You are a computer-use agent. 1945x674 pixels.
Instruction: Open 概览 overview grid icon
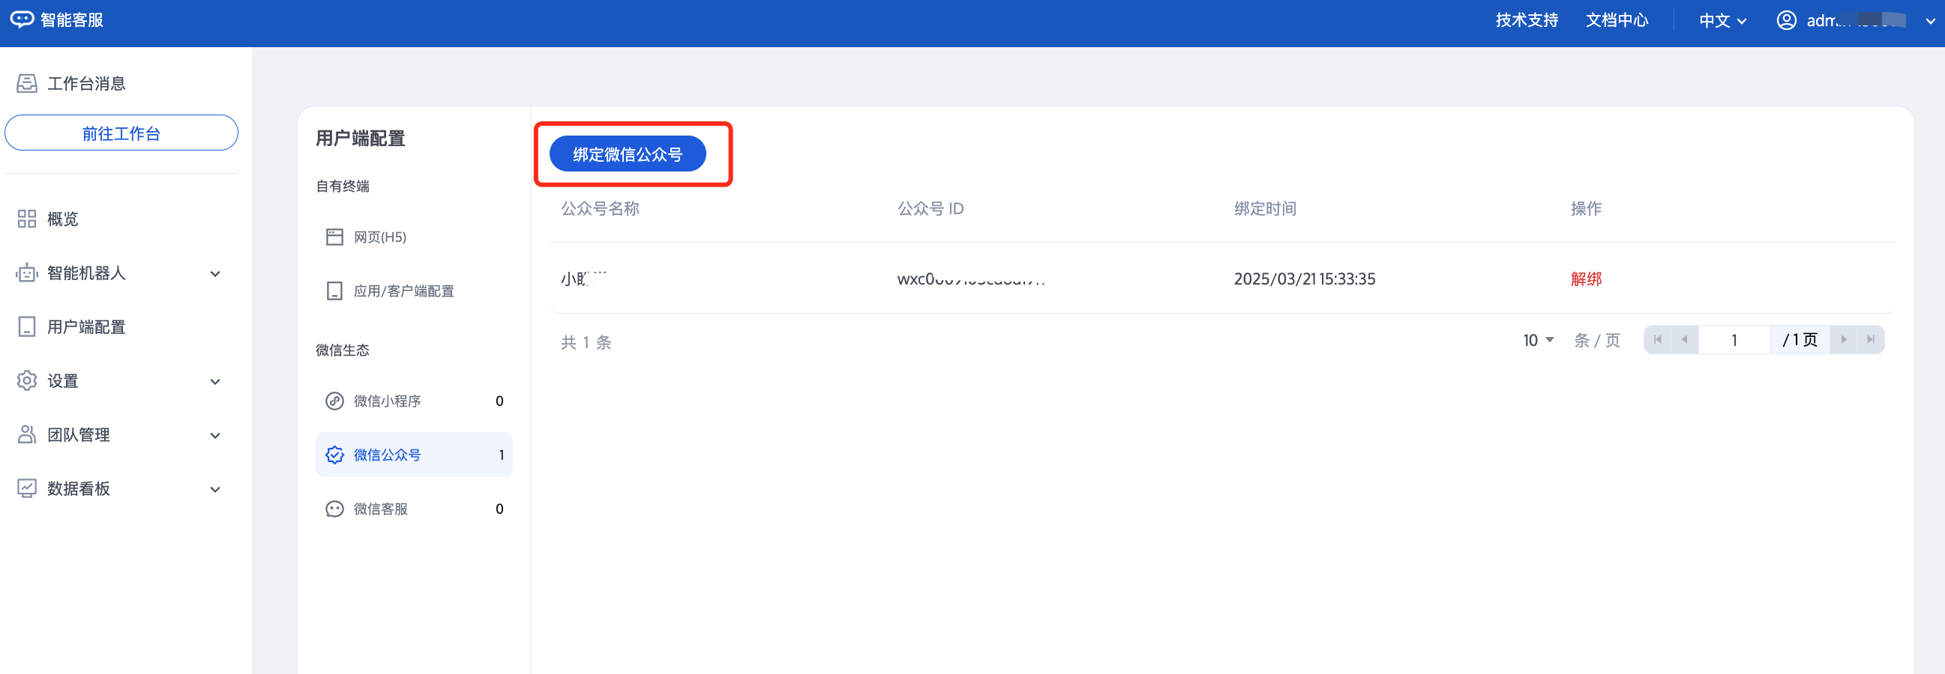(x=27, y=219)
